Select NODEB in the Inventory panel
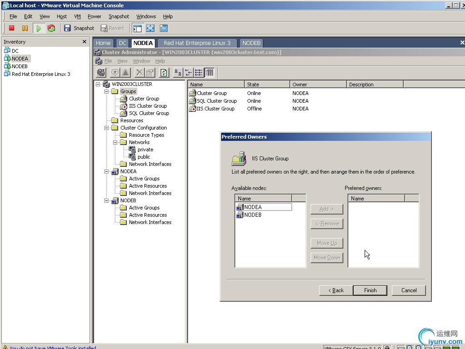The width and height of the screenshot is (465, 349). coord(20,66)
